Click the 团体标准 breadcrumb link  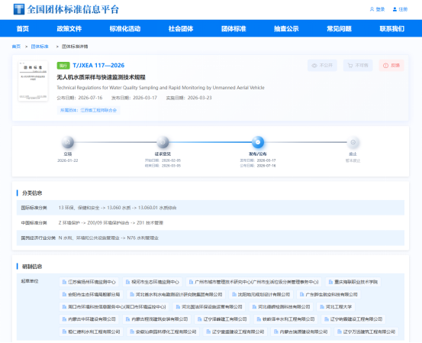click(x=40, y=47)
